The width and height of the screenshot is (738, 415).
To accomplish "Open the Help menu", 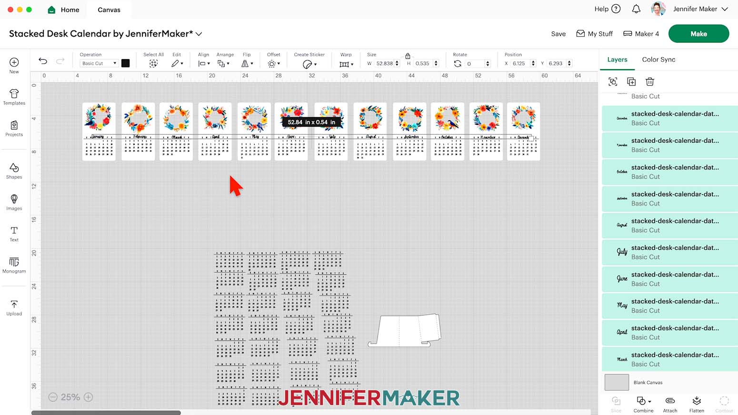I will (608, 9).
